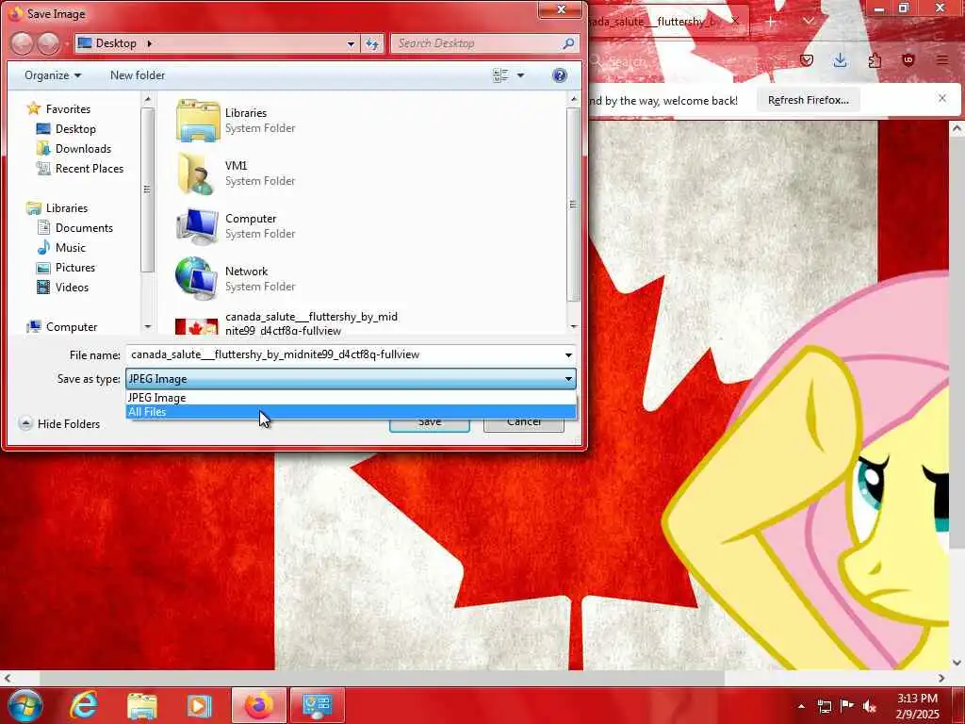The width and height of the screenshot is (965, 724).
Task: Open a new Firefox tab
Action: pyautogui.click(x=771, y=22)
